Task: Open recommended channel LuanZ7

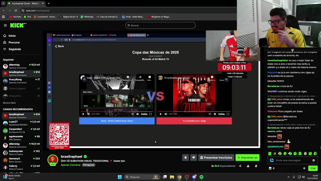Action: pyautogui.click(x=21, y=123)
